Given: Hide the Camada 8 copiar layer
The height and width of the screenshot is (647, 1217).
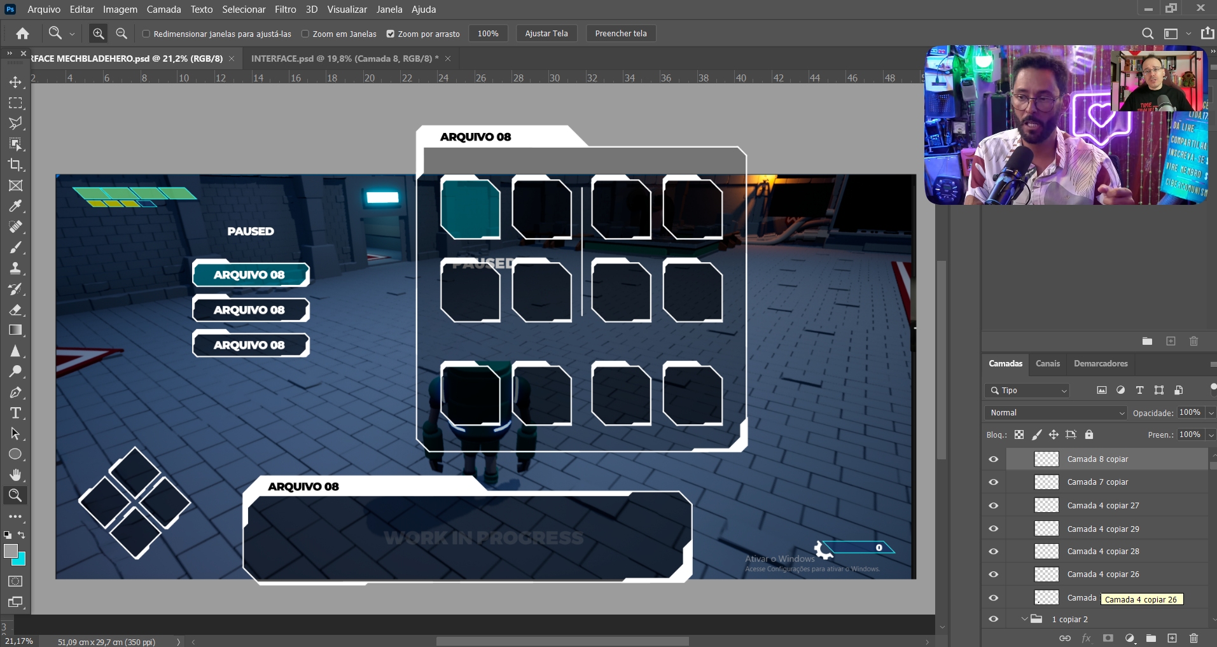Looking at the screenshot, I should click(x=993, y=459).
